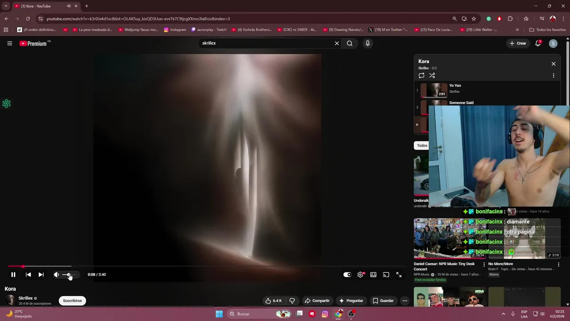Click the ChatGPT sidebar icon on the page

tap(6, 103)
